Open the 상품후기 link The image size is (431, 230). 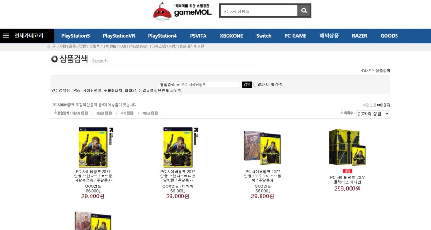(96, 47)
